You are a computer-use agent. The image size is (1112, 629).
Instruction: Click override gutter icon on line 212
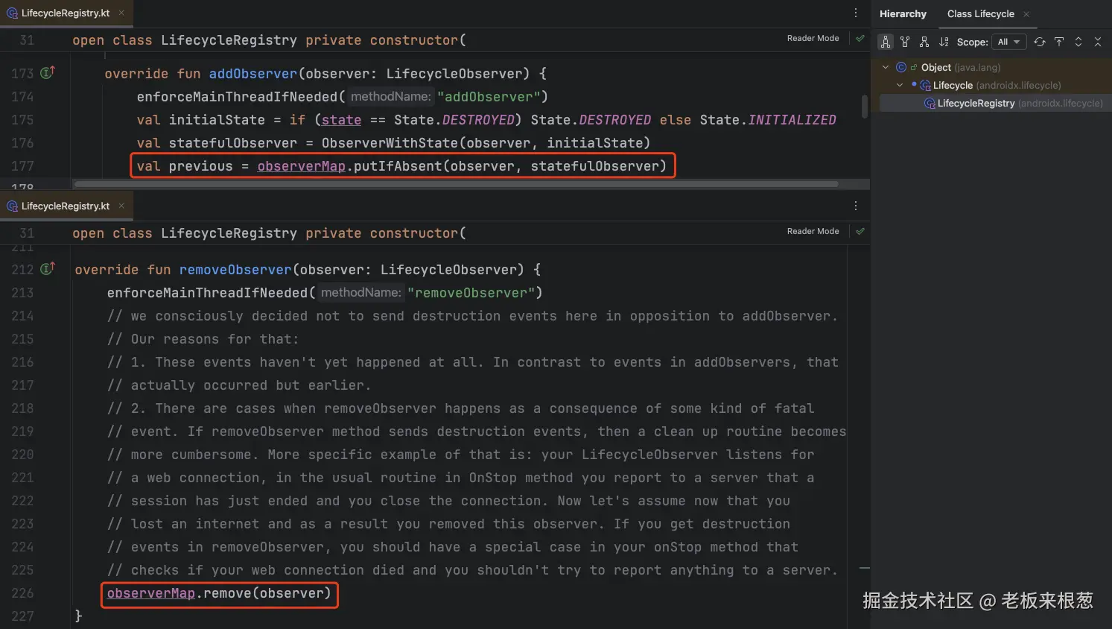point(48,269)
